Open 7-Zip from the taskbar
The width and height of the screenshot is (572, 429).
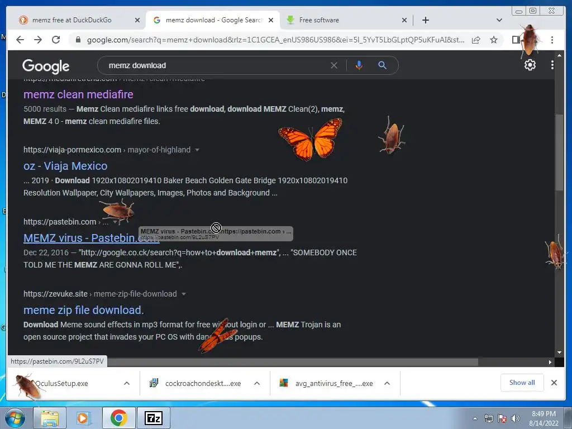[x=153, y=418]
